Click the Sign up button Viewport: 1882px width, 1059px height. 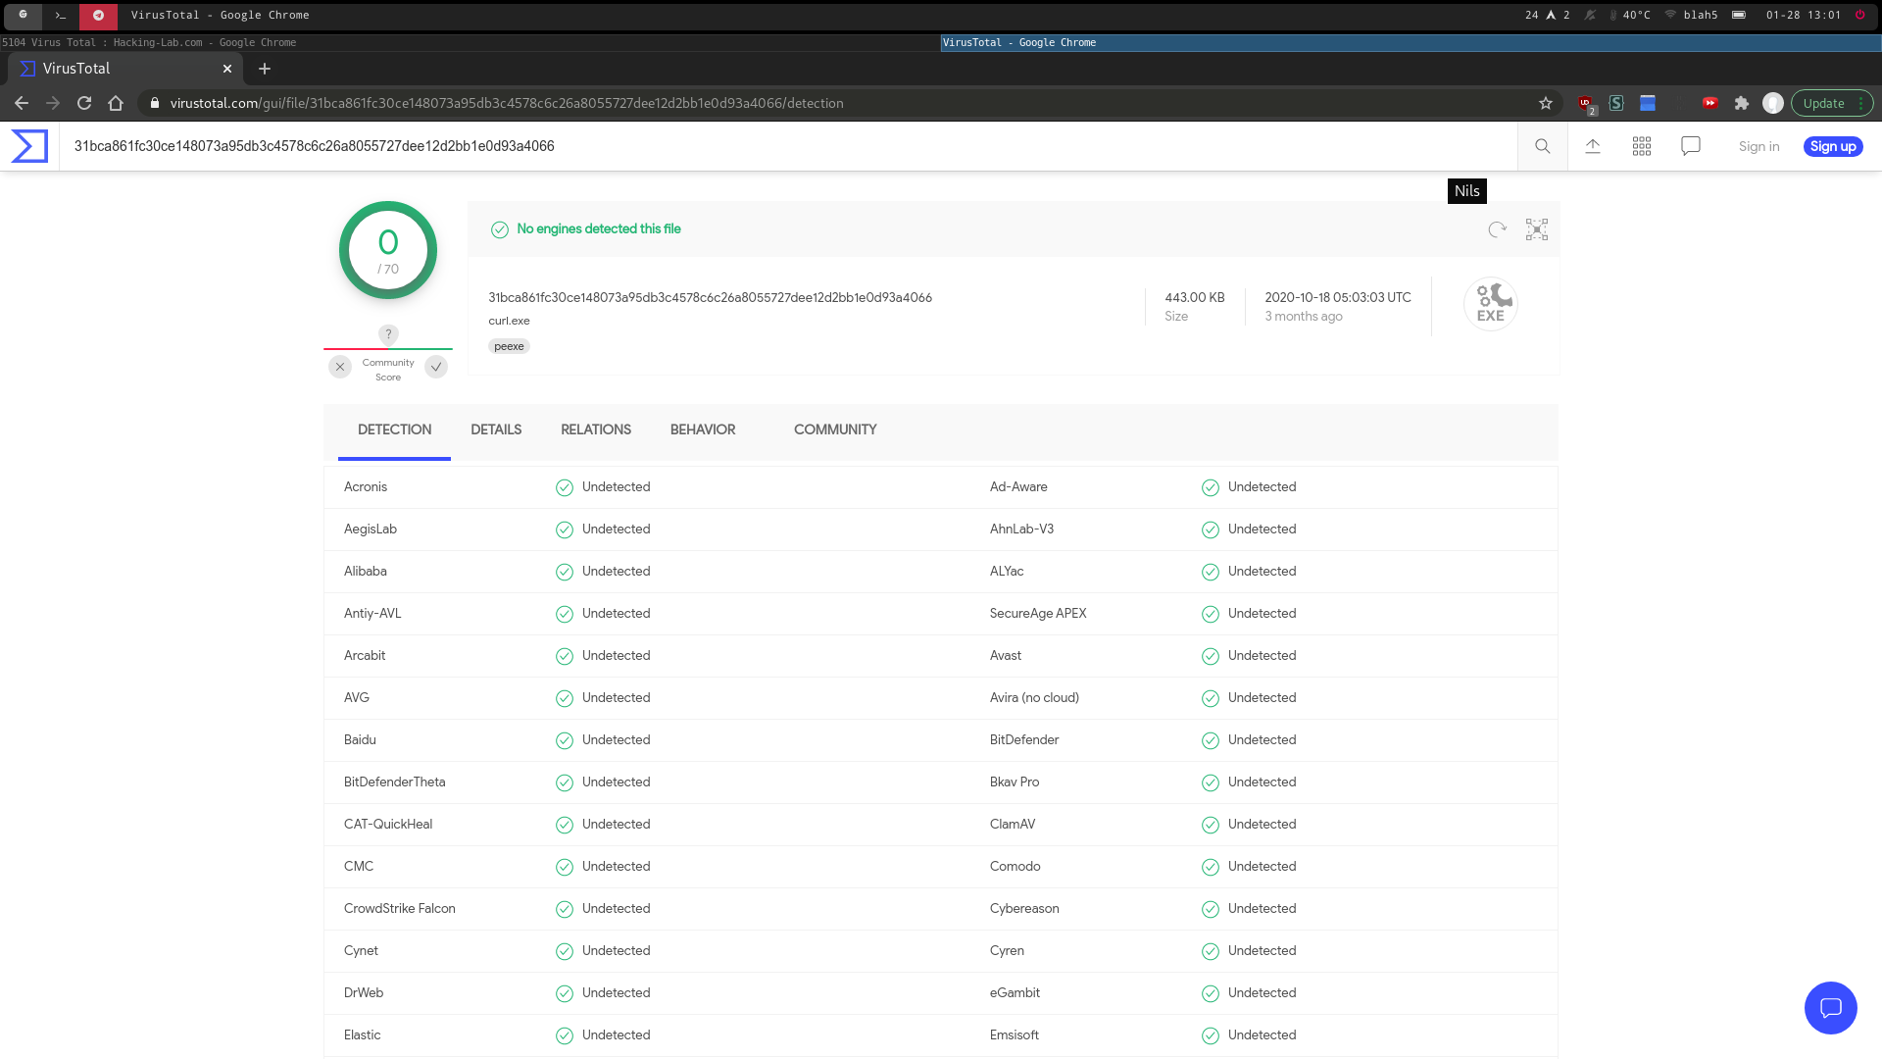click(x=1833, y=146)
